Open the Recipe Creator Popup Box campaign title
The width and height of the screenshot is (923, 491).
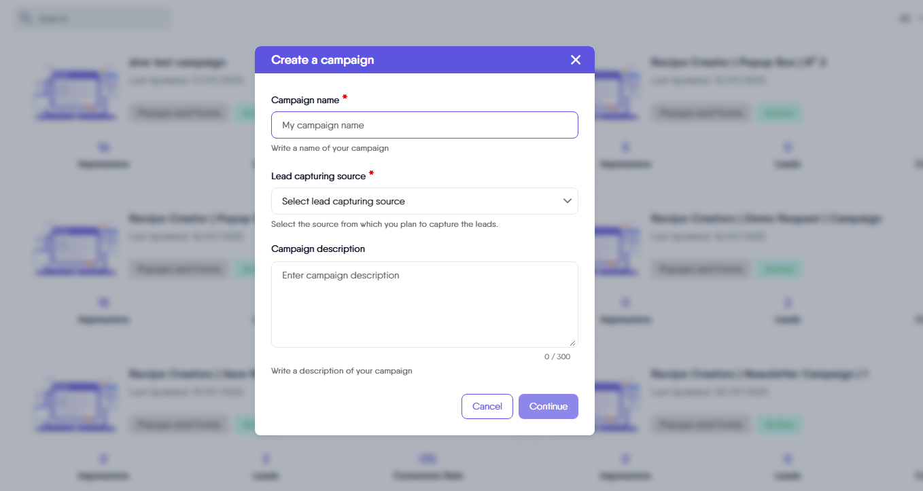[x=738, y=62]
